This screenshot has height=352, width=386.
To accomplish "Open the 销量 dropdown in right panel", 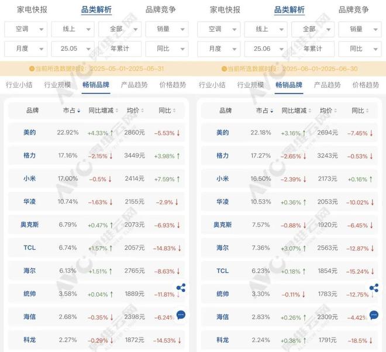I will pyautogui.click(x=360, y=29).
